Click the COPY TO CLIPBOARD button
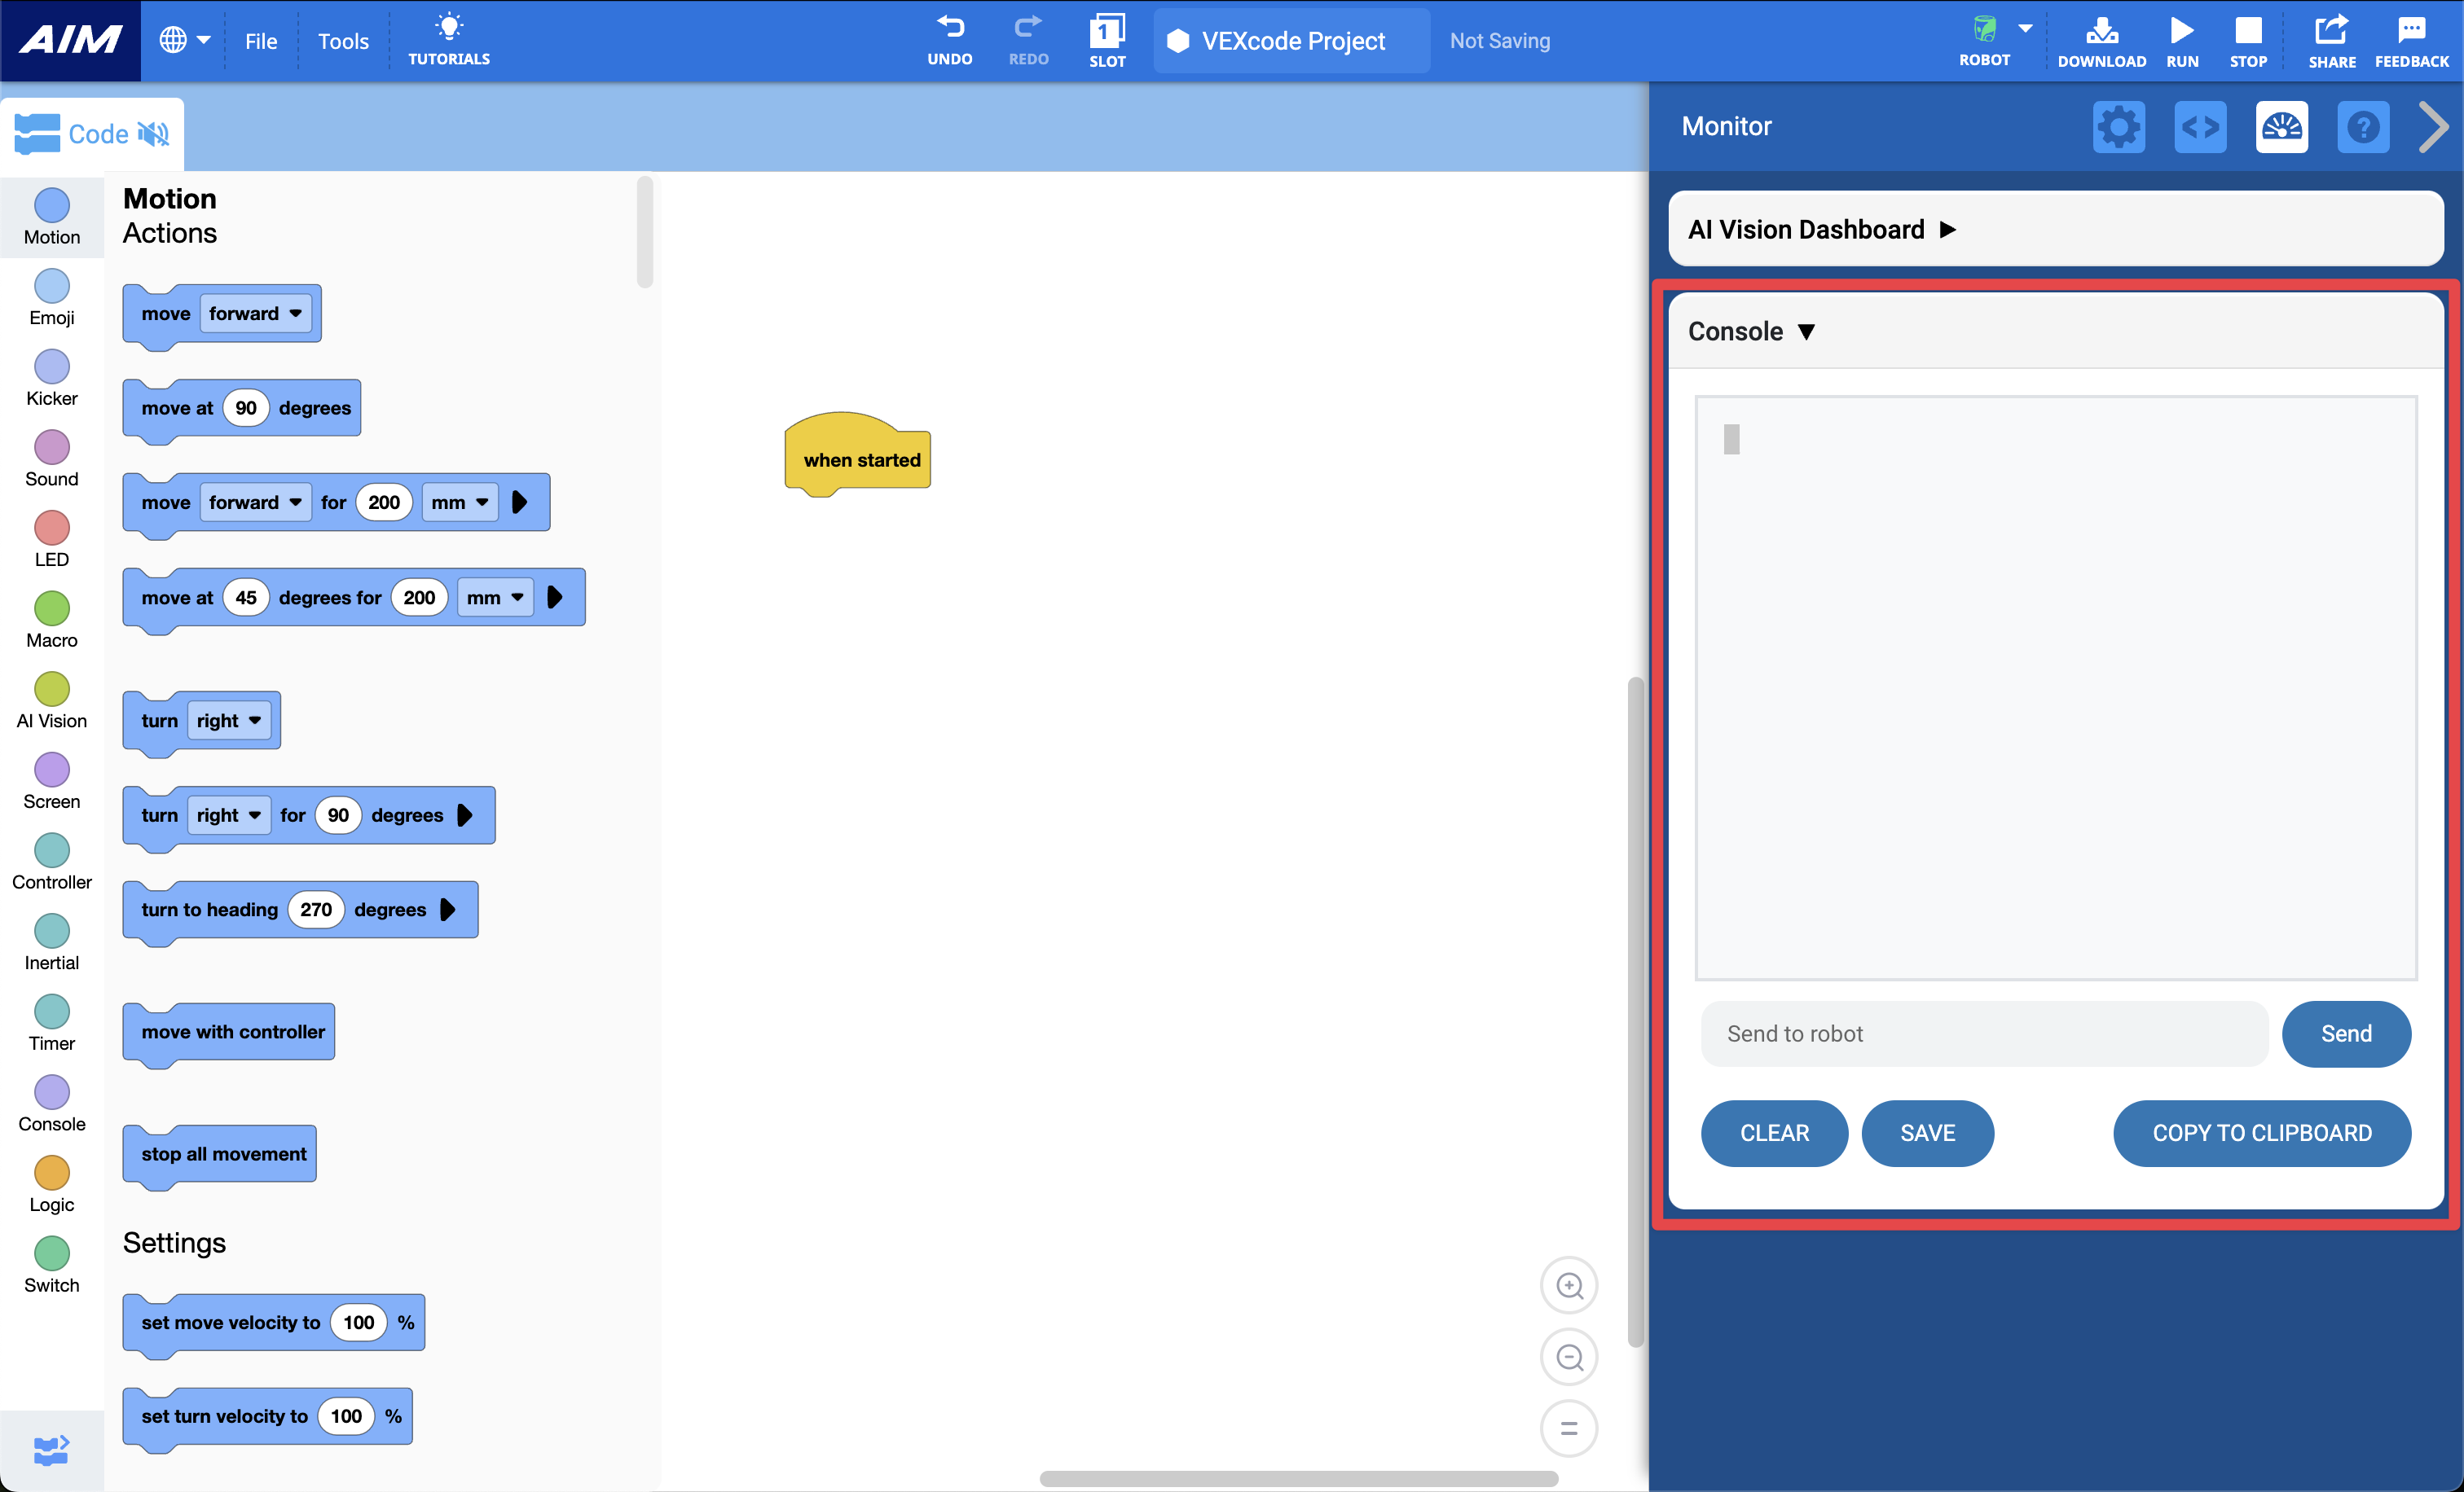Viewport: 2464px width, 1492px height. (2261, 1133)
